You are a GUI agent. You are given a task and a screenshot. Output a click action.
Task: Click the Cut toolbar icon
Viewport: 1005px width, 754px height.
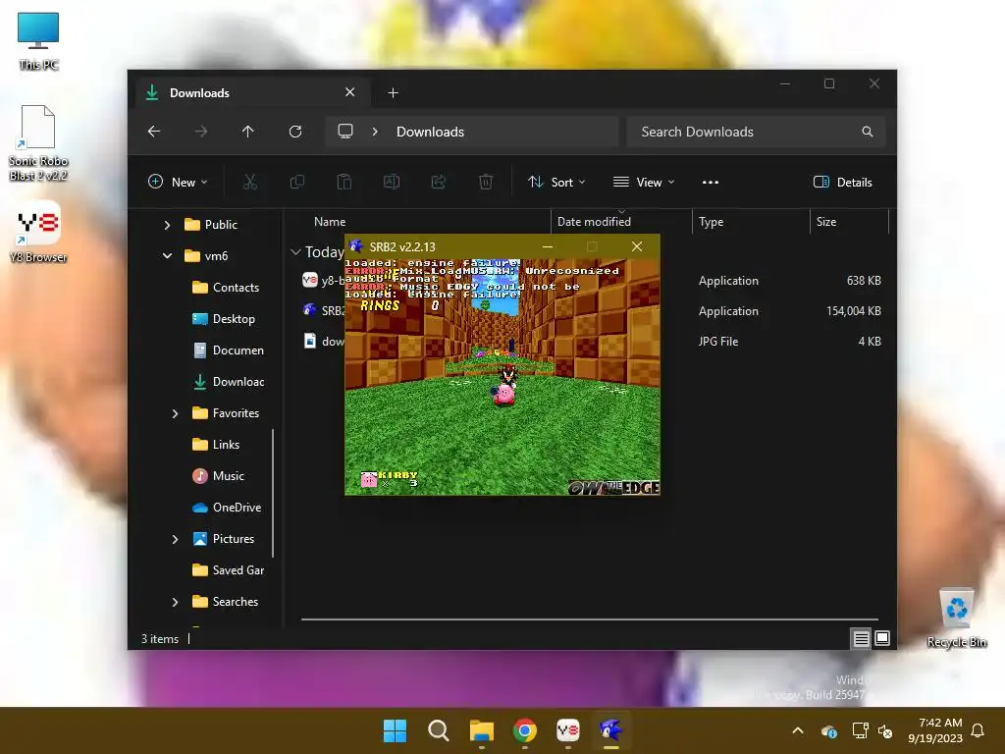(x=250, y=182)
